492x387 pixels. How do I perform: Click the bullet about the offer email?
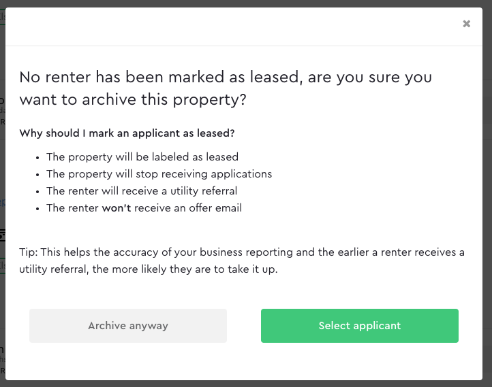(x=144, y=208)
